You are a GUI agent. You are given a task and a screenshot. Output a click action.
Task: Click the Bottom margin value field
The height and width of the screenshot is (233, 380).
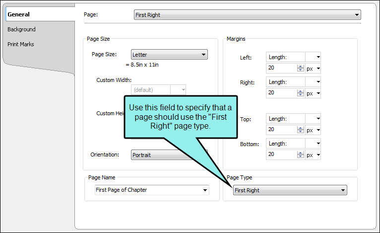coord(281,155)
